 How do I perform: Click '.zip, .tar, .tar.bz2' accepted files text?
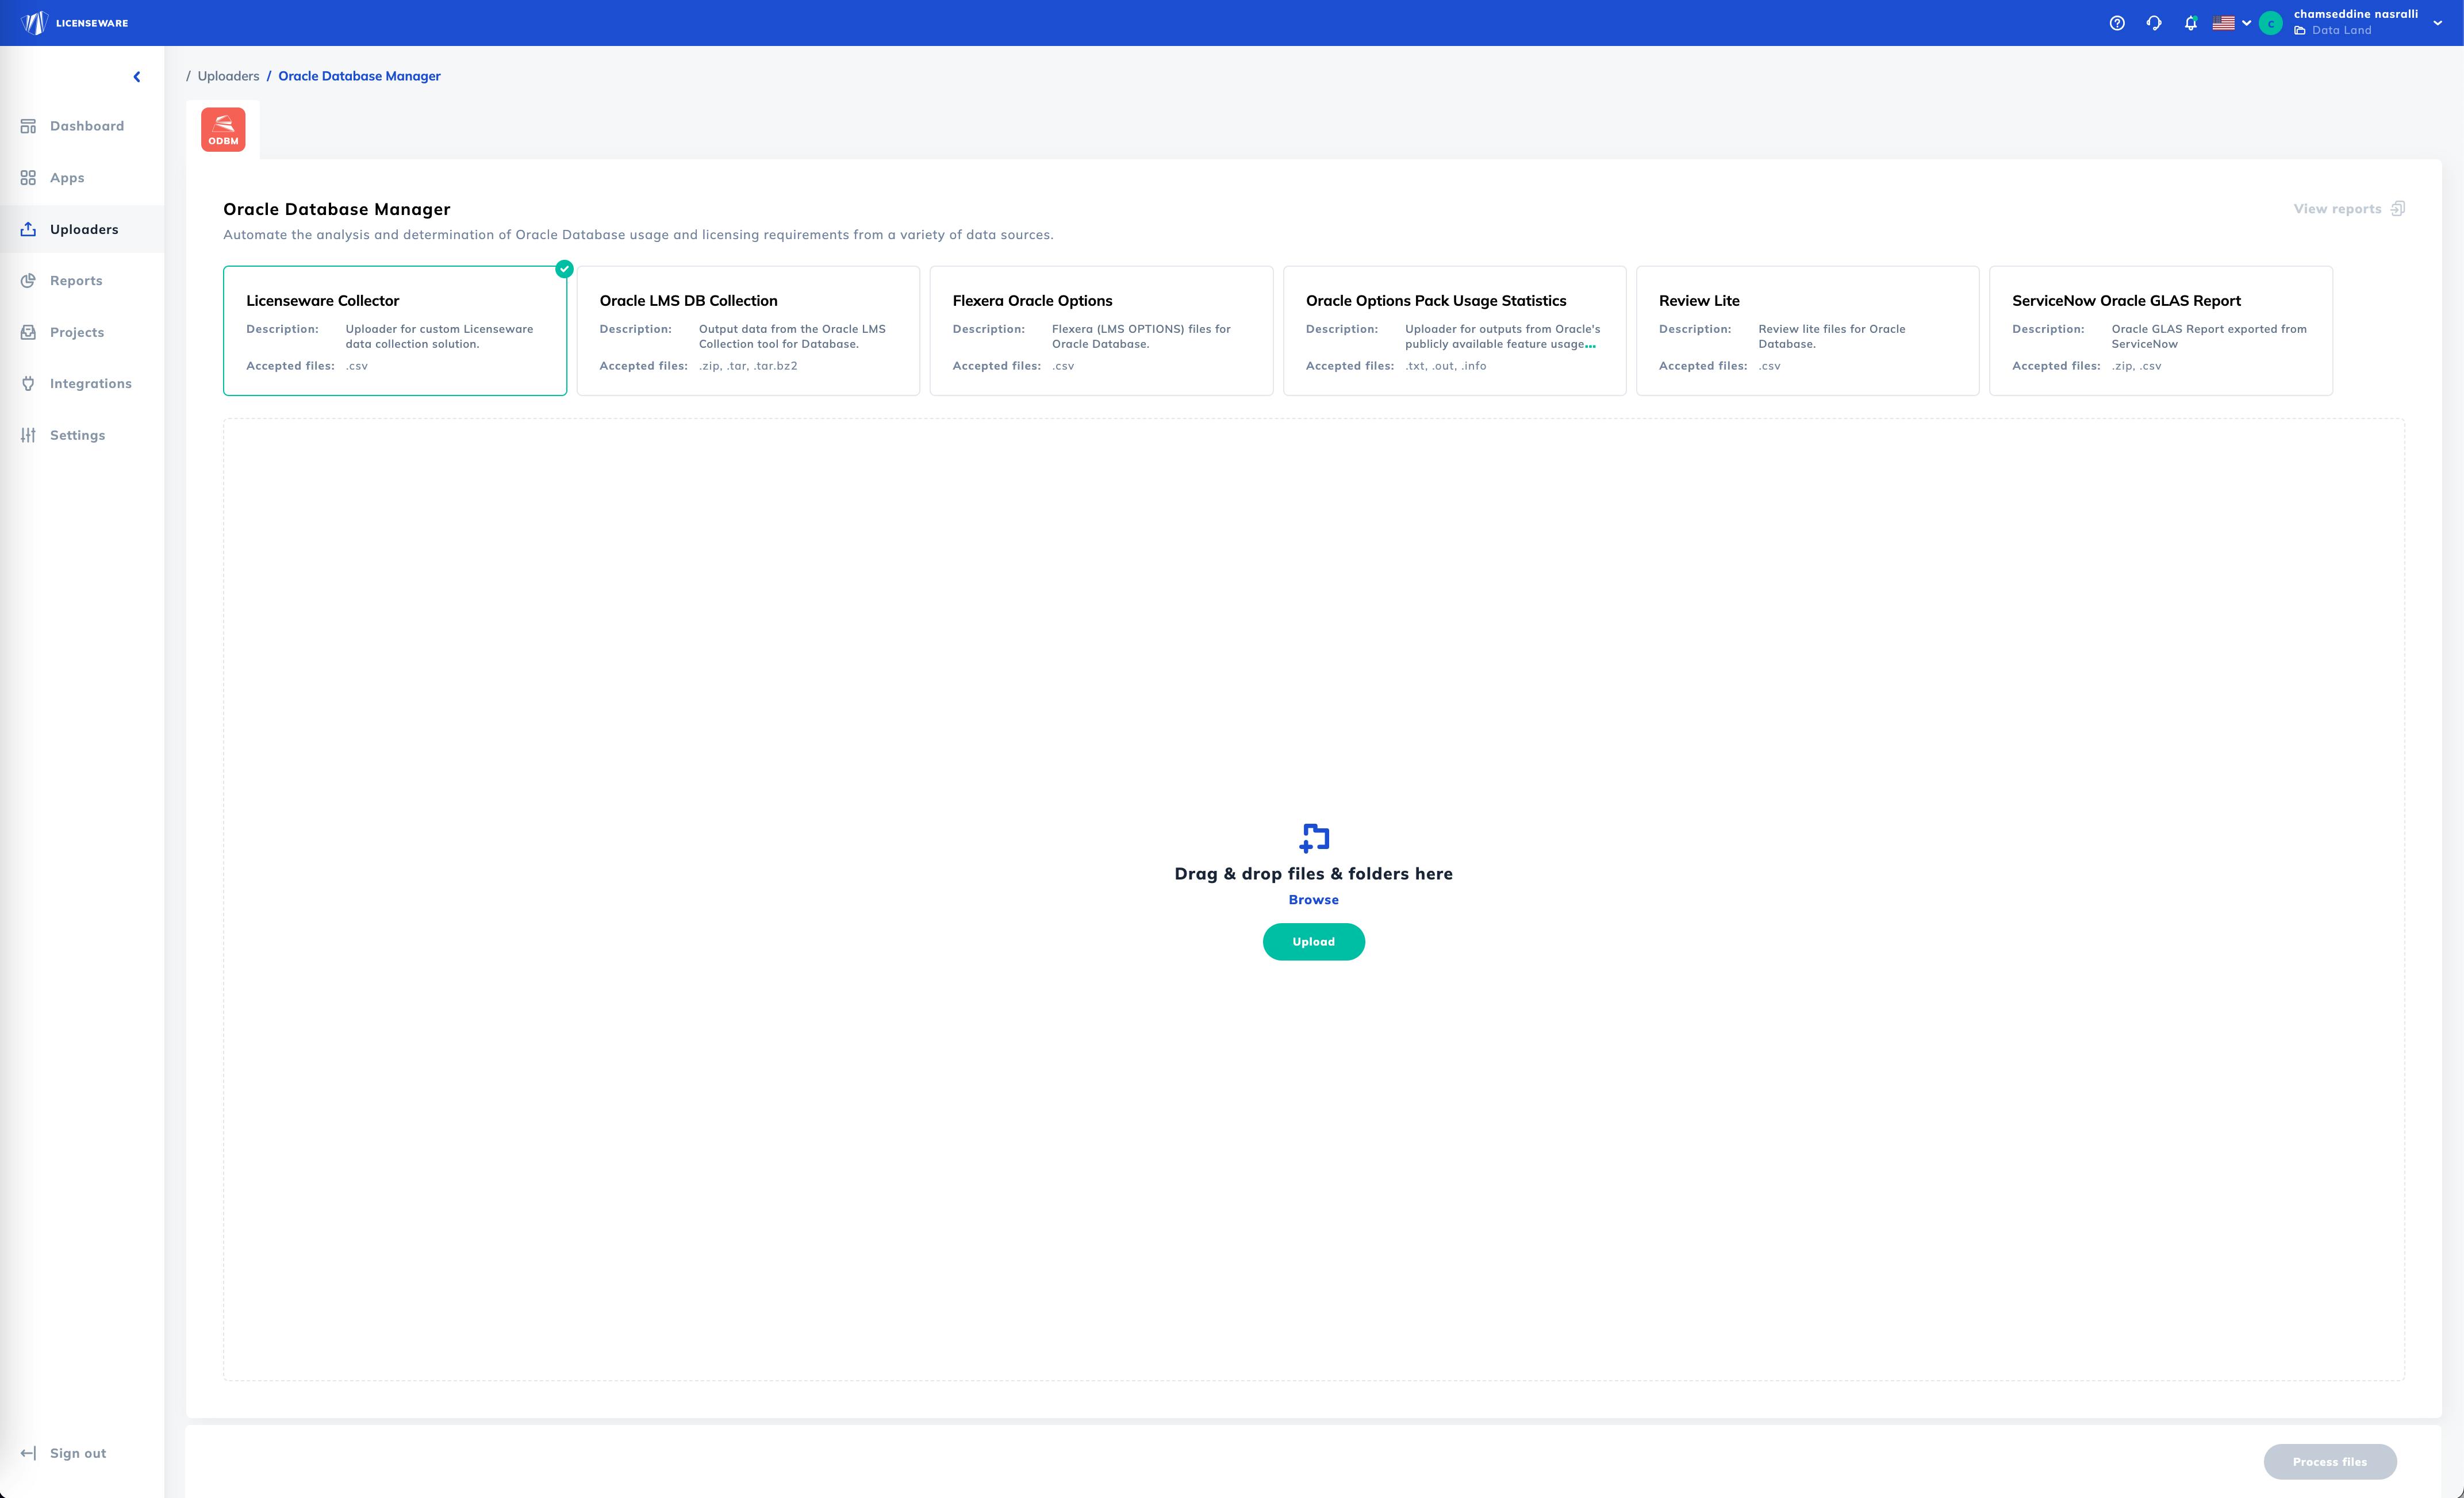point(748,366)
